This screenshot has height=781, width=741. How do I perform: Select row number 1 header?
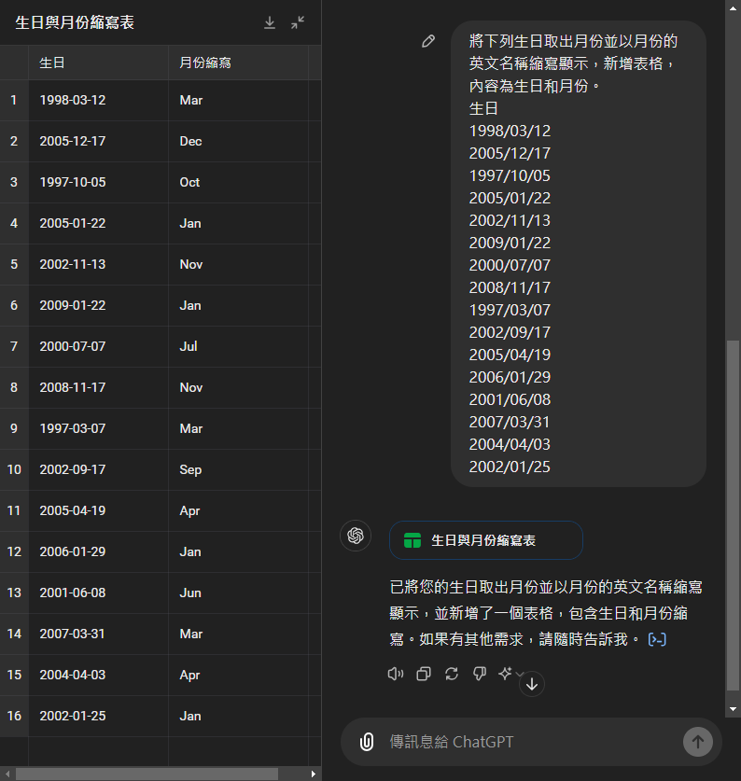(14, 100)
